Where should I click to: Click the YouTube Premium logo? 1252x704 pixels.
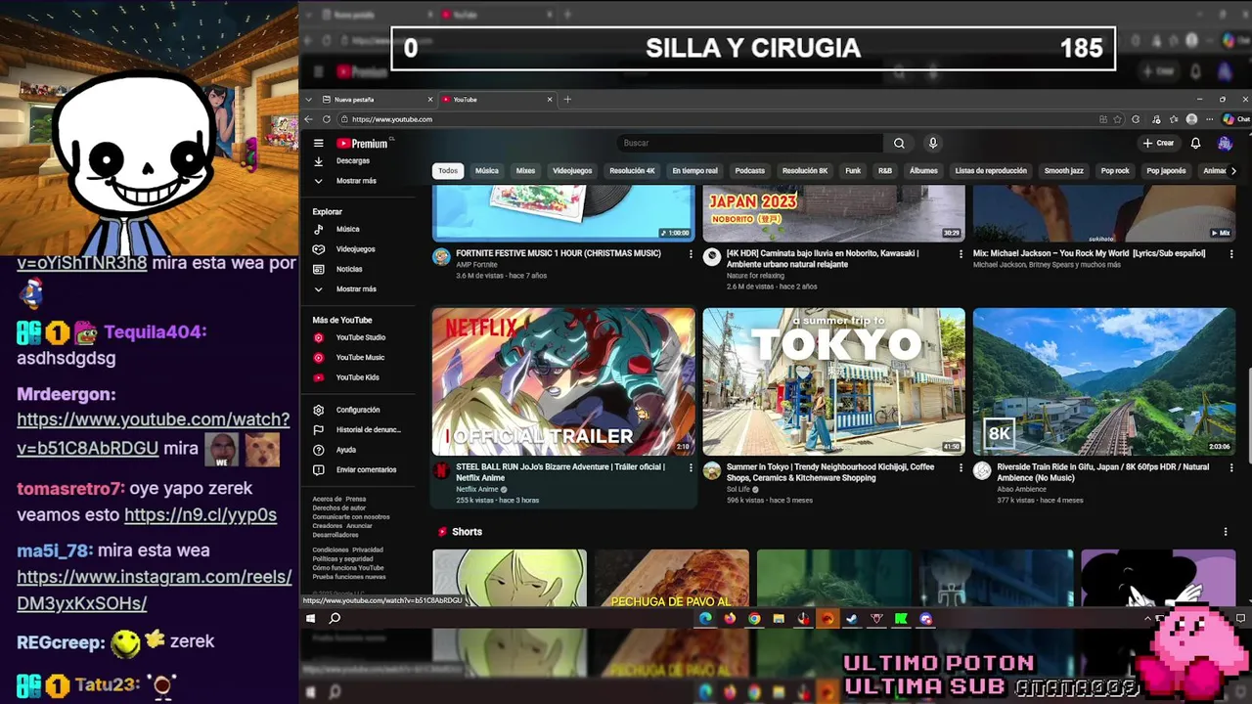coord(362,143)
